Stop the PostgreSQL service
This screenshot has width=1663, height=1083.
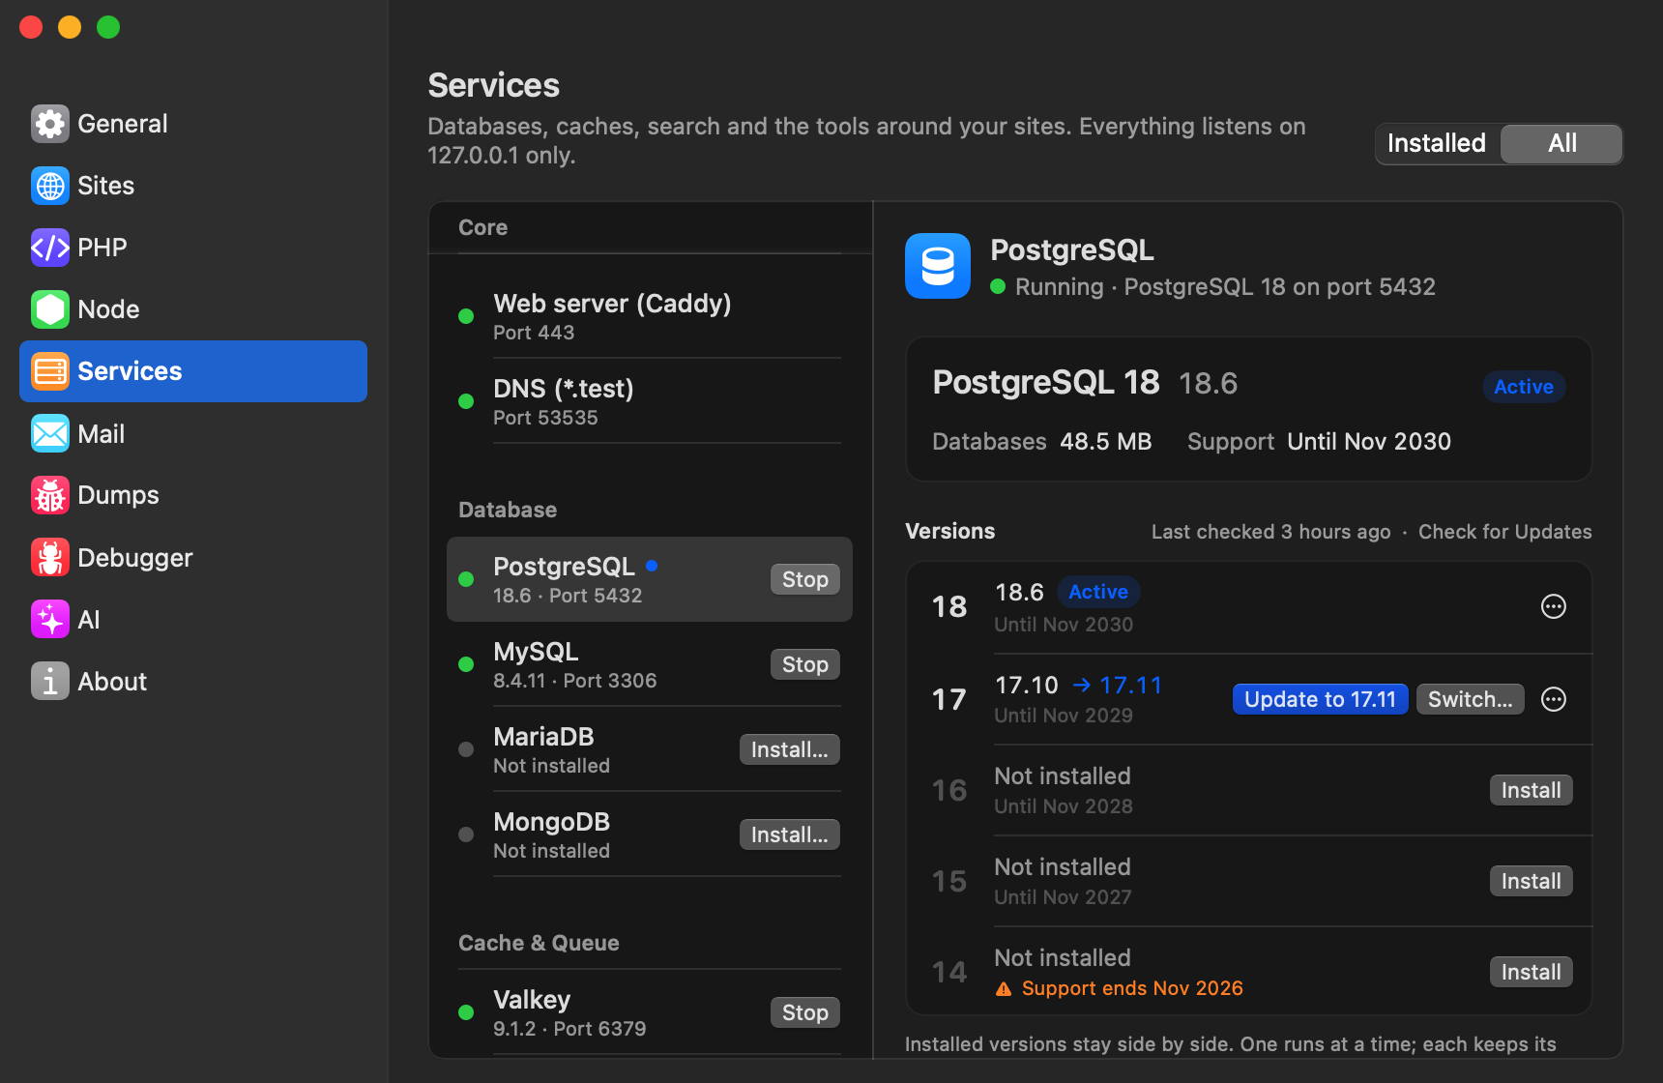point(805,579)
